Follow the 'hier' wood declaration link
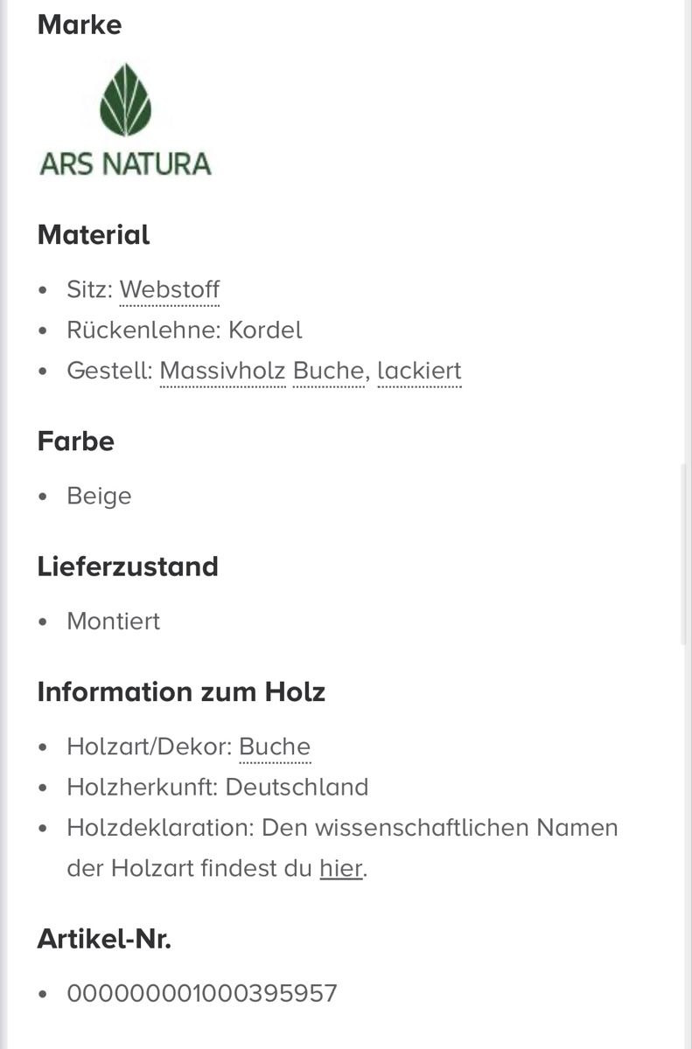 [x=341, y=868]
